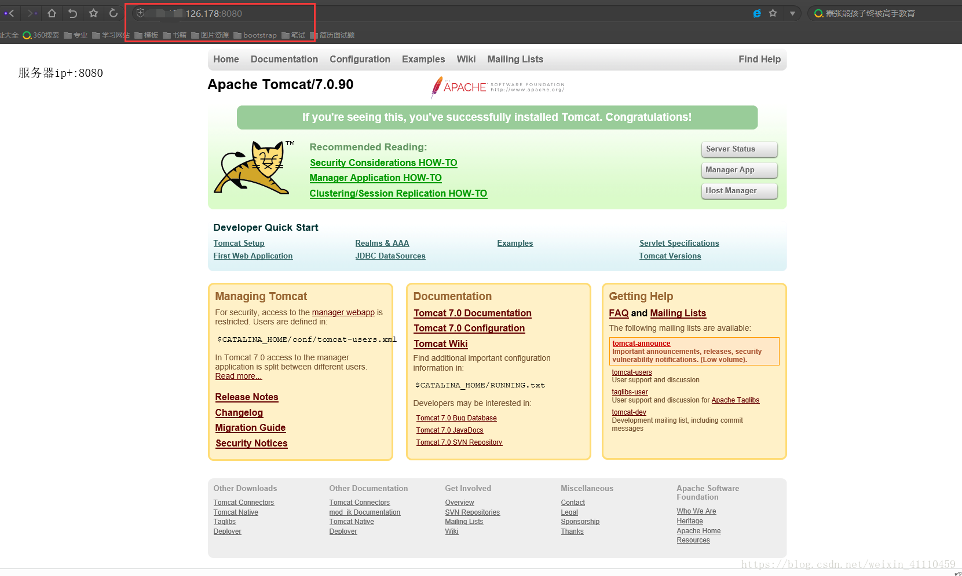Switch engine with the IE compatibility icon
962x576 pixels.
coord(757,13)
